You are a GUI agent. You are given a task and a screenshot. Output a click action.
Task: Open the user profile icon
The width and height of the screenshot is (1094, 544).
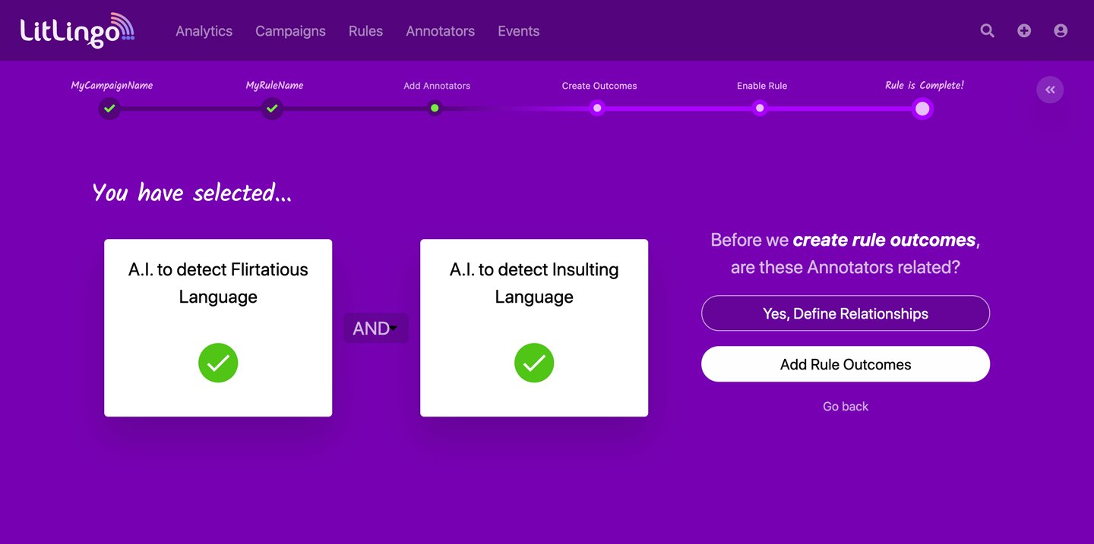point(1061,30)
